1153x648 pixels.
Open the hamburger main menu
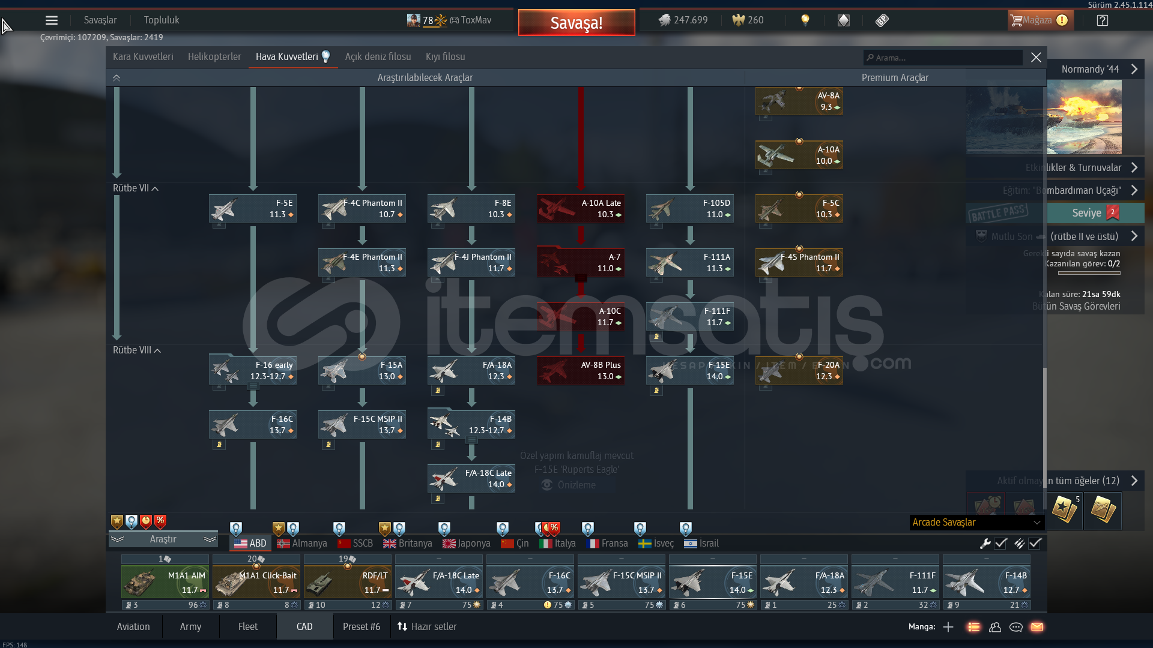click(52, 20)
